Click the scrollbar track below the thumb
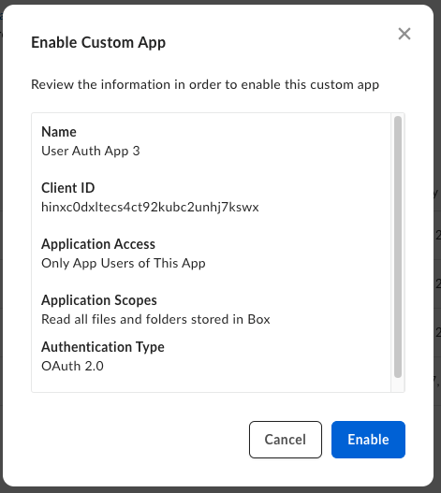Image resolution: width=441 pixels, height=493 pixels. 398,384
